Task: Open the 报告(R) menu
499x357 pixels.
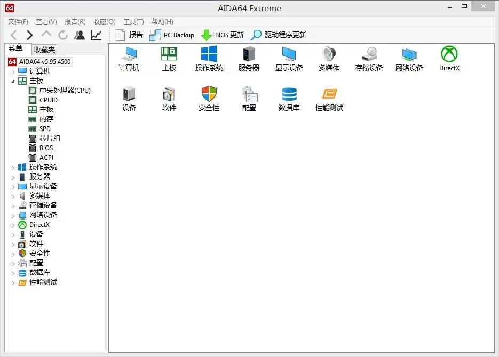Action: point(75,22)
